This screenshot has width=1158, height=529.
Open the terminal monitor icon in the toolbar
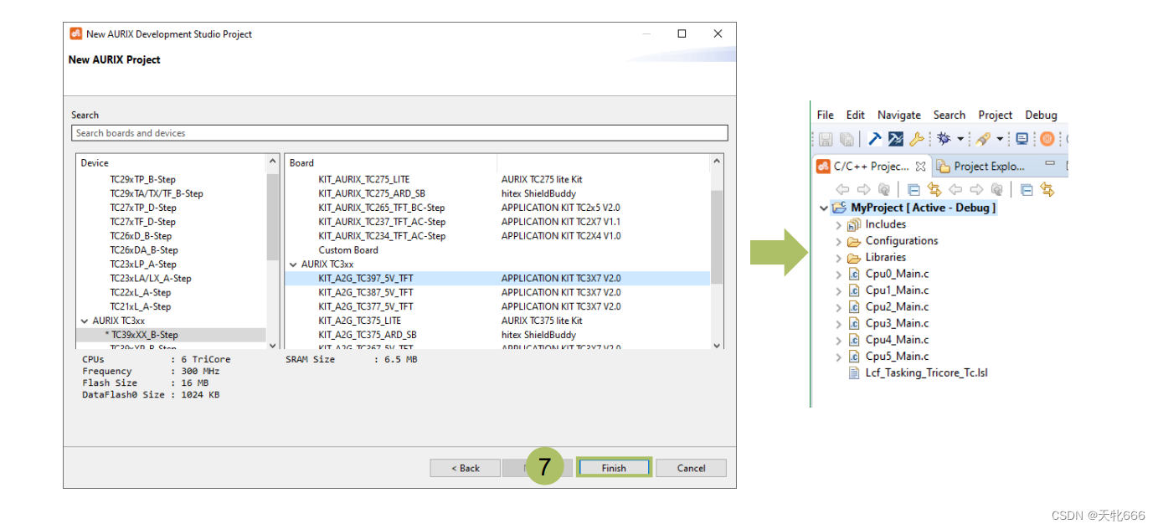pos(1022,139)
